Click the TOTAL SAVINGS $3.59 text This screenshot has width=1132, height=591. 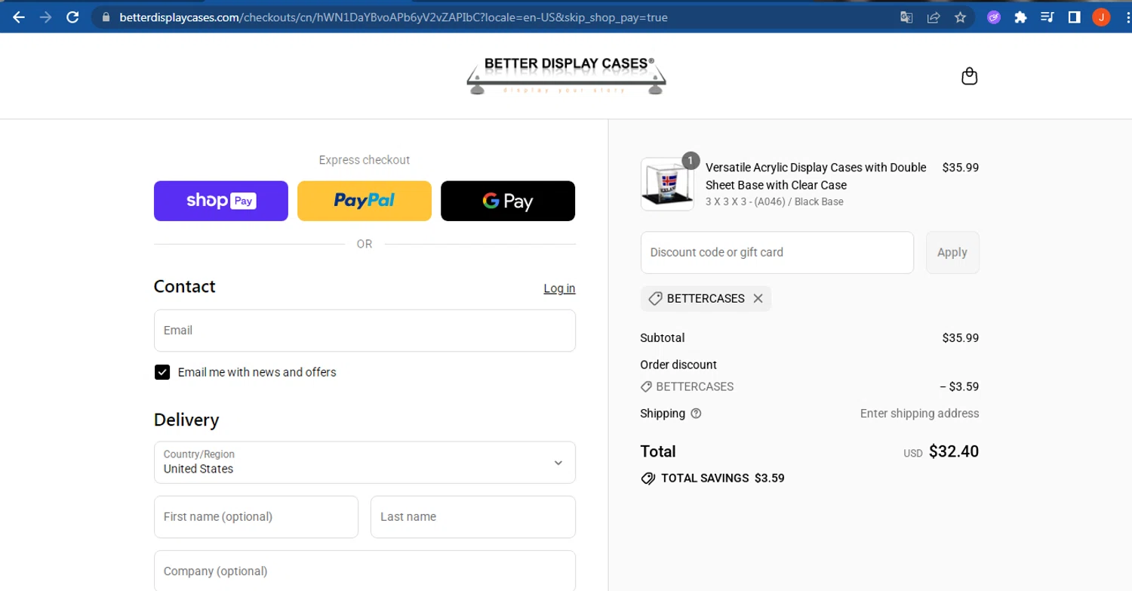pyautogui.click(x=723, y=479)
